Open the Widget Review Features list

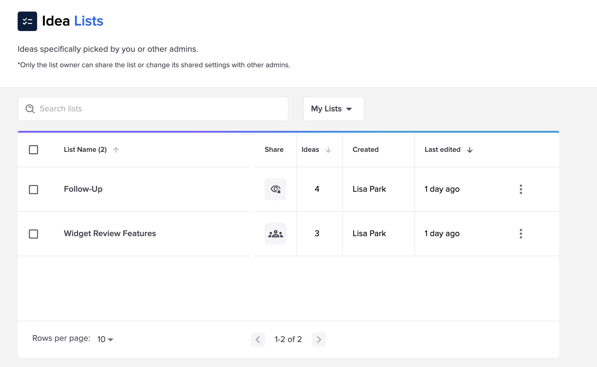point(110,233)
